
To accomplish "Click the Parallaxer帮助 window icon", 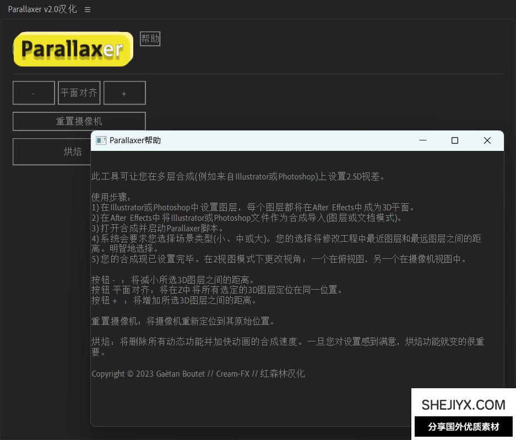I will [x=101, y=140].
